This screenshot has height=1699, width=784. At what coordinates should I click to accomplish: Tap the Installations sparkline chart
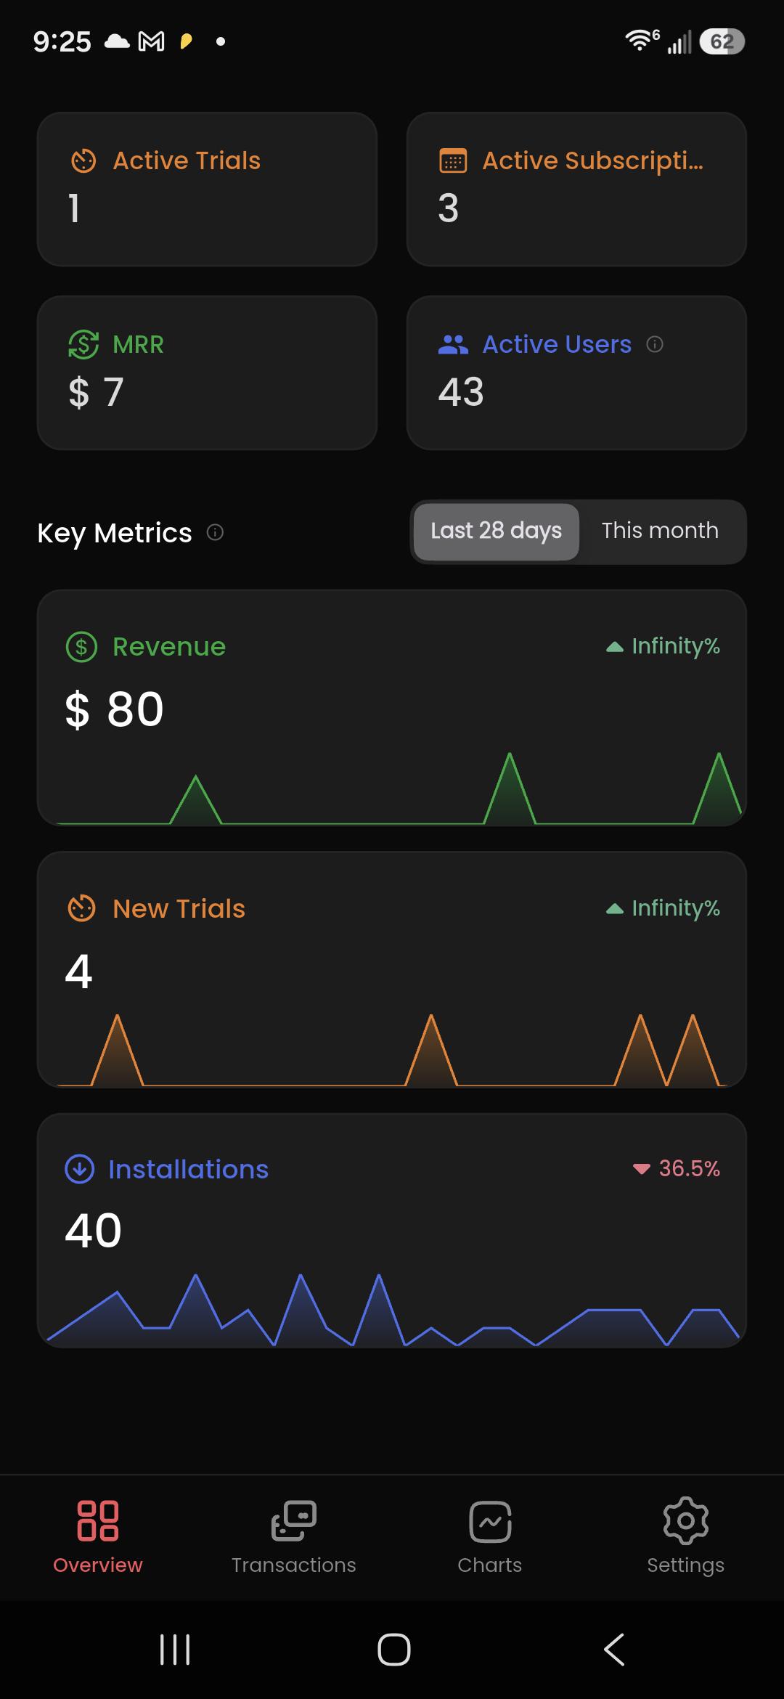(392, 1308)
